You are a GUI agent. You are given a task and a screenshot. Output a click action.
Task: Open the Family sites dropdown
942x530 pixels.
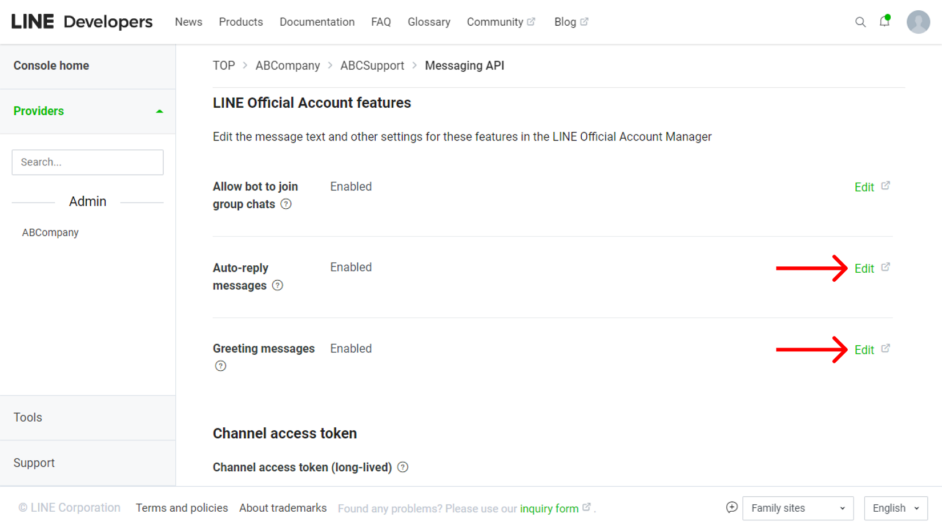(798, 508)
